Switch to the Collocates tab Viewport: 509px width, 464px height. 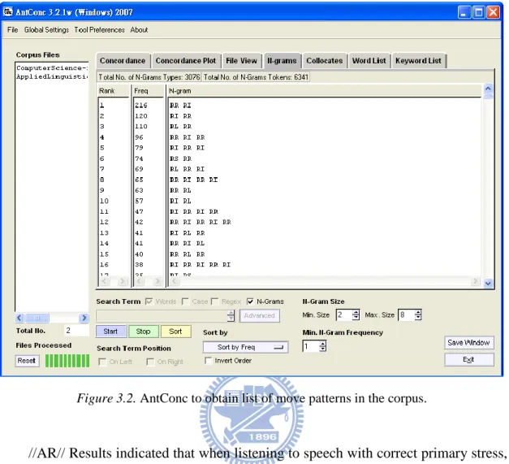click(x=324, y=61)
